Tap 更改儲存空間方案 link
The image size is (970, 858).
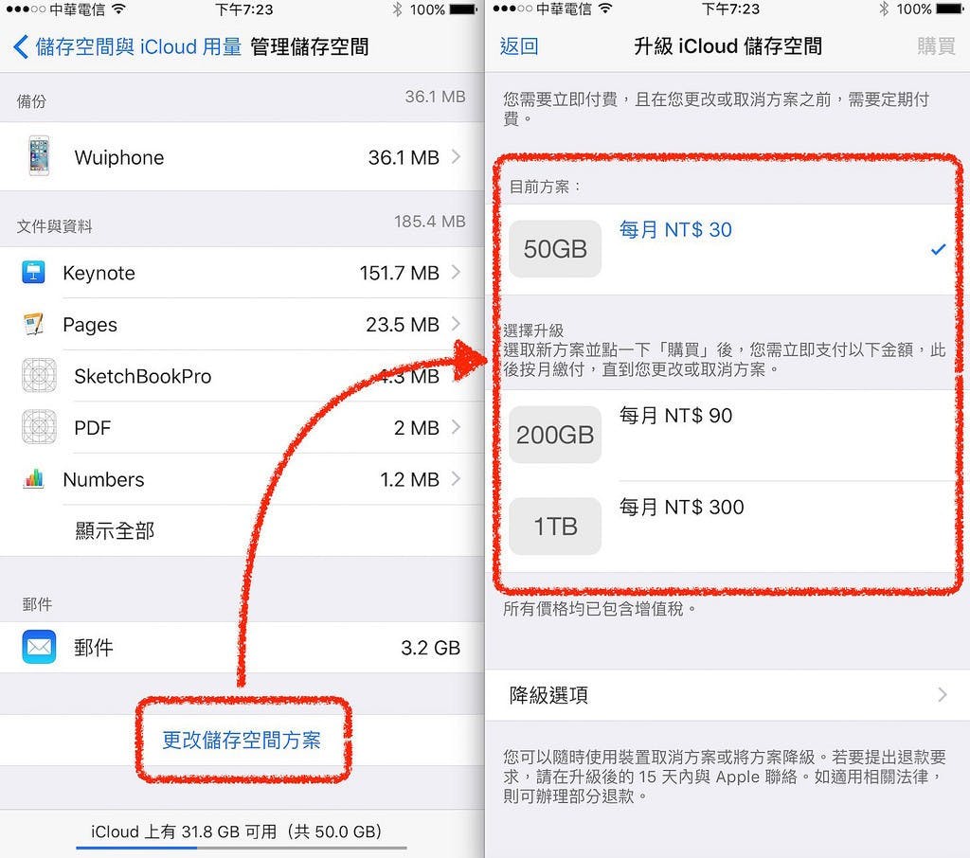[x=242, y=740]
